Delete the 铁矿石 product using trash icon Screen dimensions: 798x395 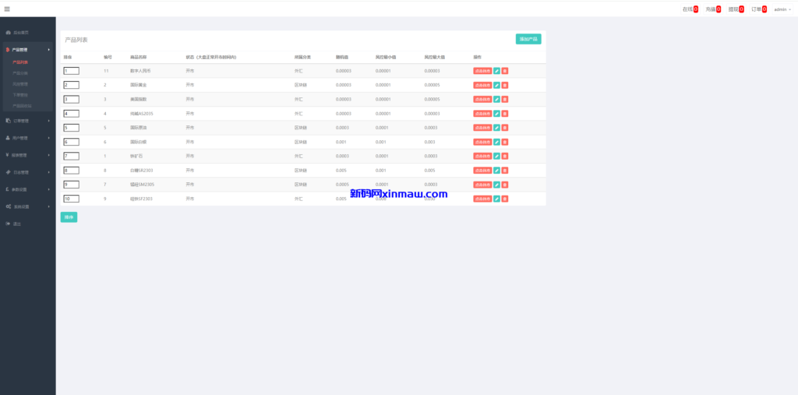click(x=505, y=156)
